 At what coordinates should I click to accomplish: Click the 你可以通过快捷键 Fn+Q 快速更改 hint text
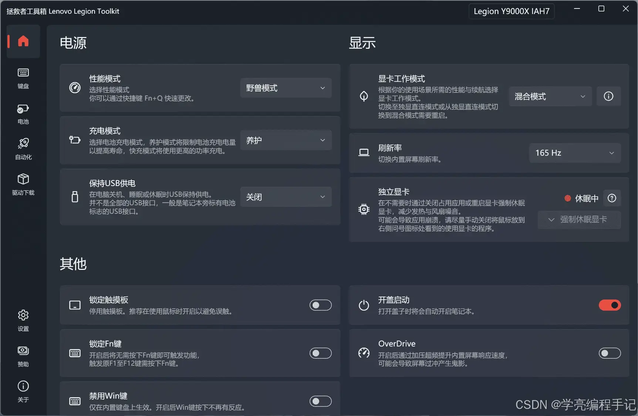[x=142, y=98]
